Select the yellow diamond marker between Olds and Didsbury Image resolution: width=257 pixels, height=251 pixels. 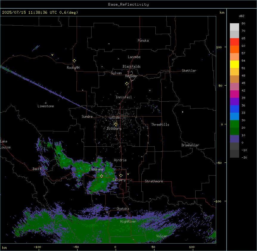pos(116,124)
